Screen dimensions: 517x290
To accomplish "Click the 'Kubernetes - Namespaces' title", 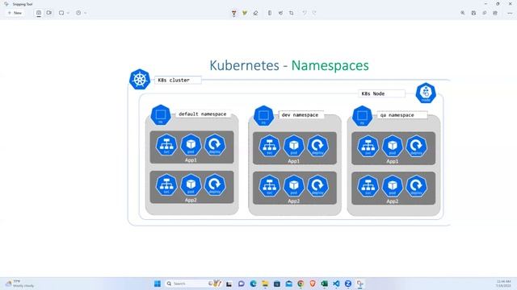I will (x=289, y=65).
